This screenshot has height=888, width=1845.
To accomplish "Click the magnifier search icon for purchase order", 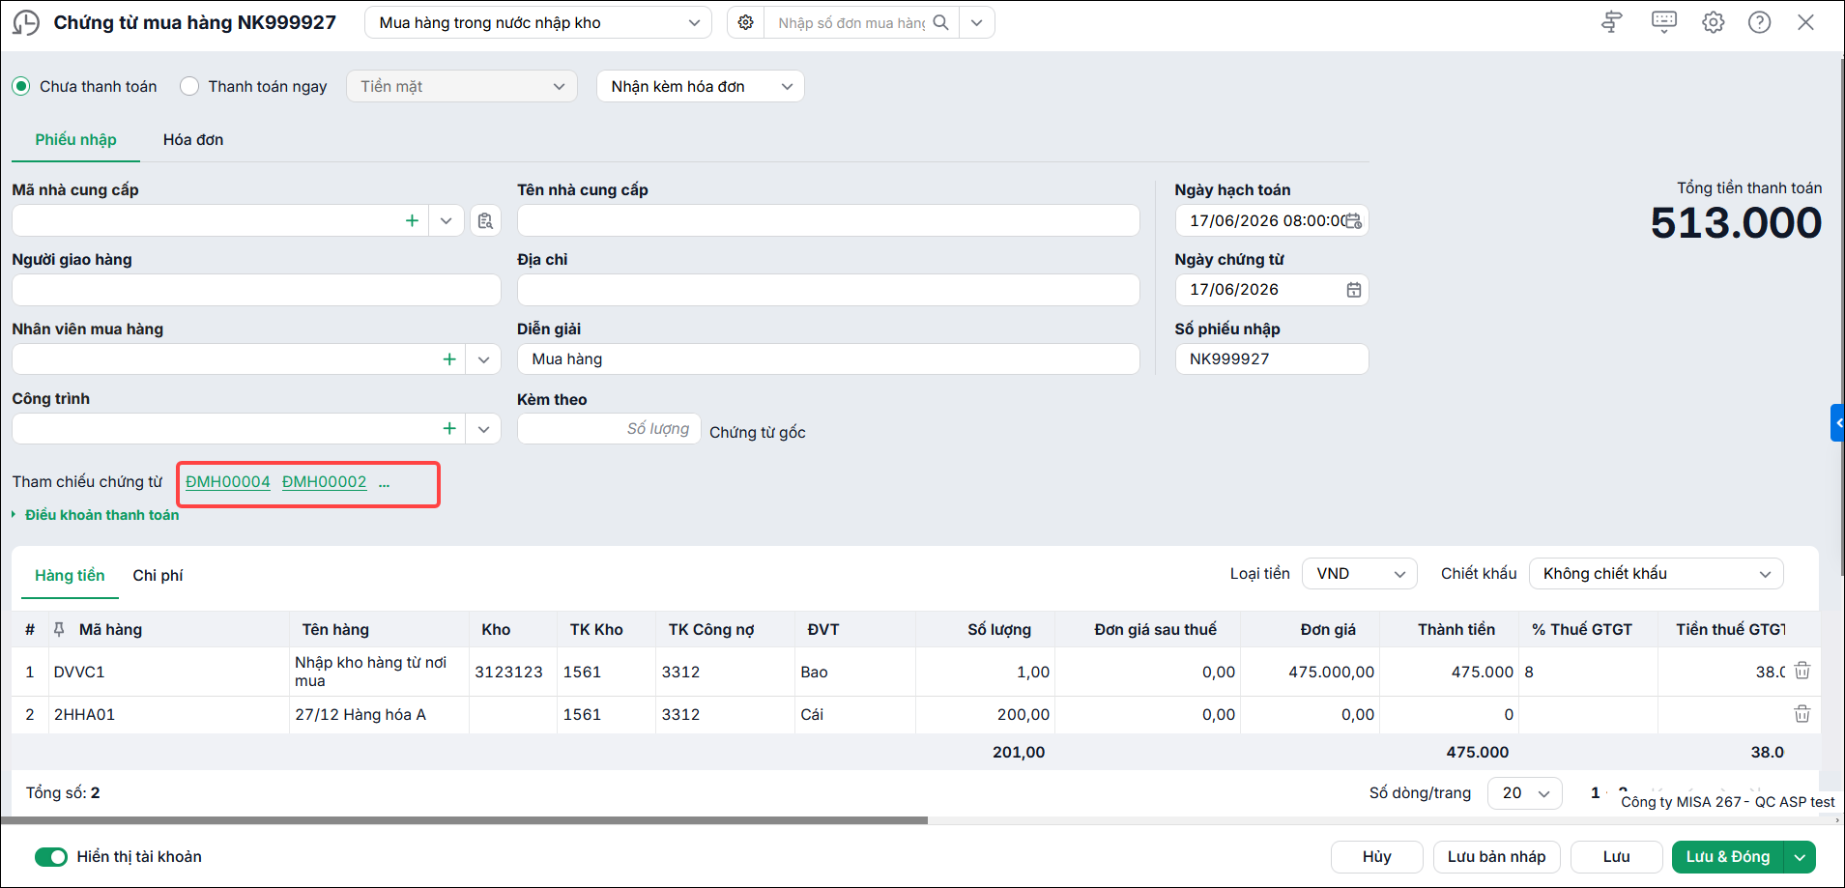I will tap(940, 22).
